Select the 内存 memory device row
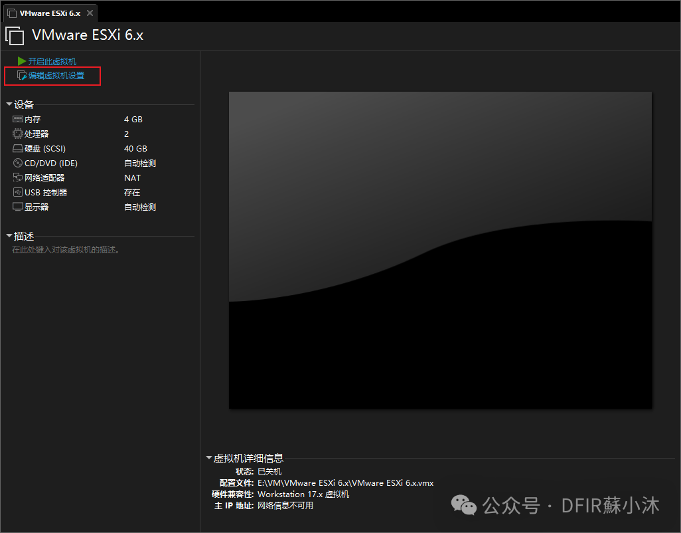 tap(103, 119)
